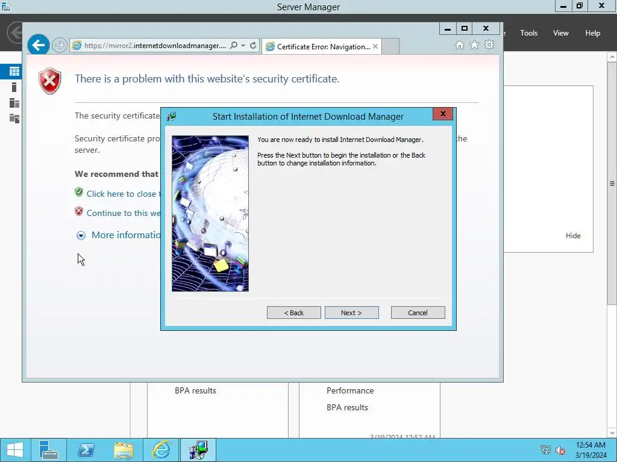This screenshot has height=462, width=617.
Task: Click red shield icon beside continue link
Action: coord(79,211)
